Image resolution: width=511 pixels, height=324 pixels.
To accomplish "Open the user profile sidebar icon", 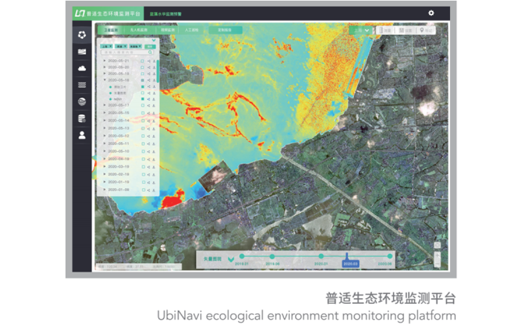I will tap(82, 135).
